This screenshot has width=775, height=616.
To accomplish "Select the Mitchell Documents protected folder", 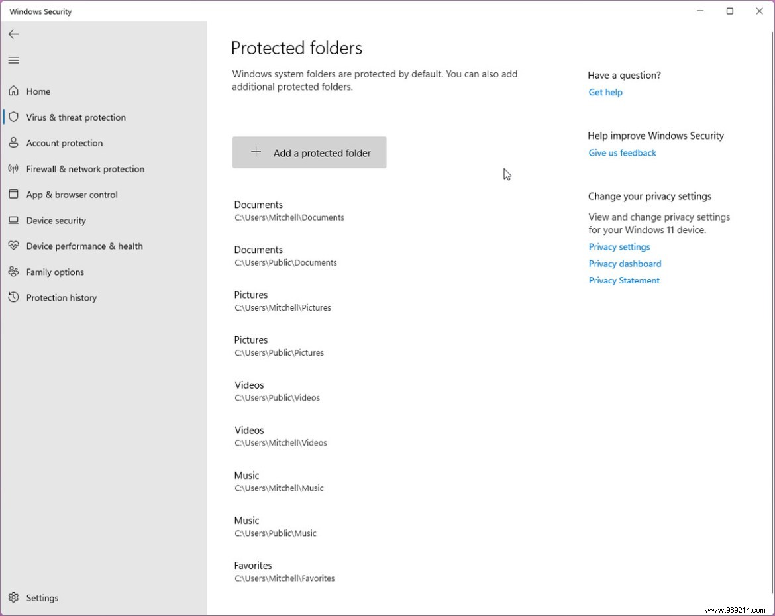I will click(289, 211).
